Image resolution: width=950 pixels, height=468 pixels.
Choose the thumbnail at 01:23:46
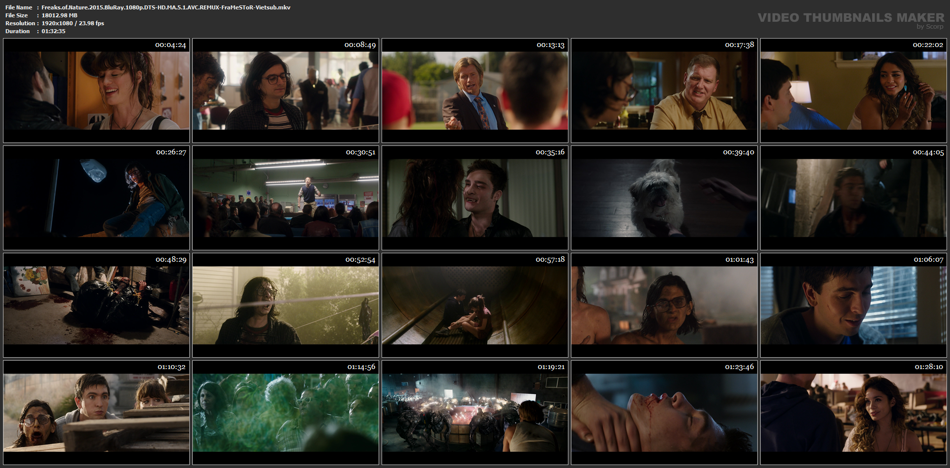click(x=664, y=413)
